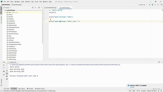
Task: Click myFirstProject breadcrumb in navigation bar
Action: (x=6, y=5)
